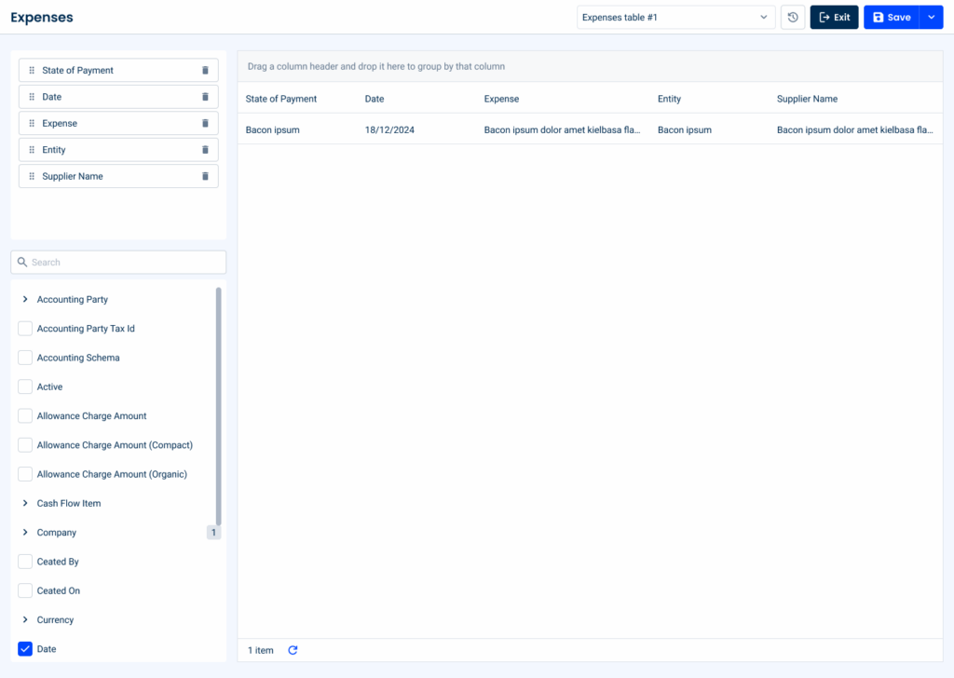The height and width of the screenshot is (678, 954).
Task: Select the 18/12/2024 date cell
Action: pyautogui.click(x=389, y=129)
